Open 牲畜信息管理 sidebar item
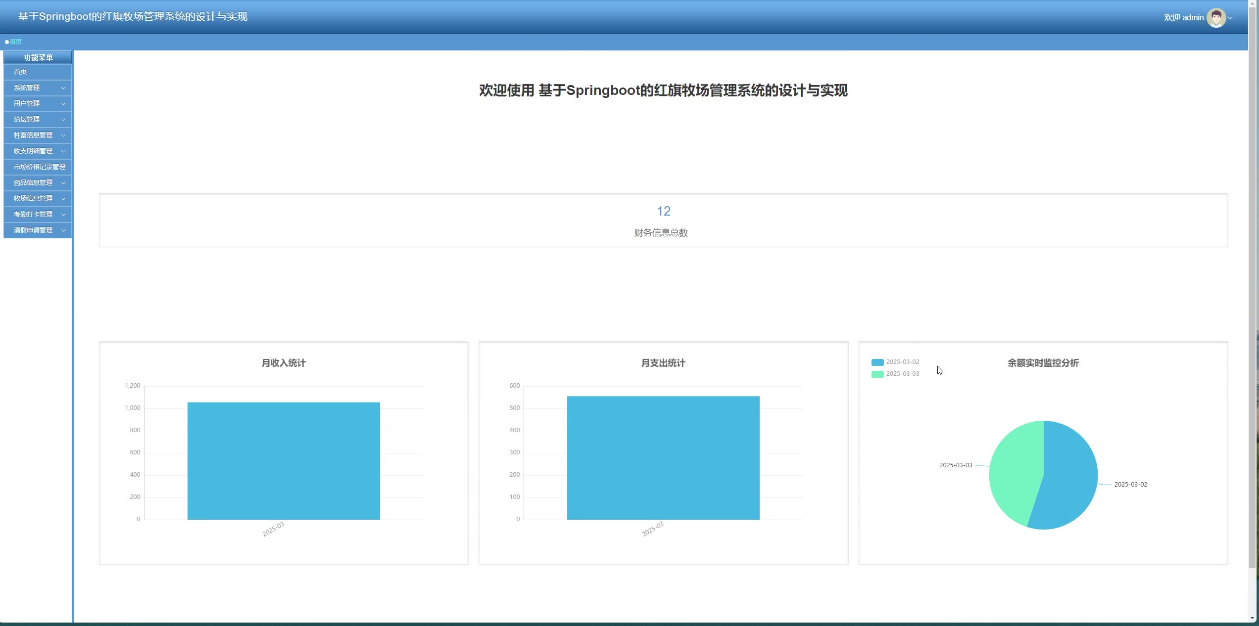The height and width of the screenshot is (626, 1259). point(33,135)
